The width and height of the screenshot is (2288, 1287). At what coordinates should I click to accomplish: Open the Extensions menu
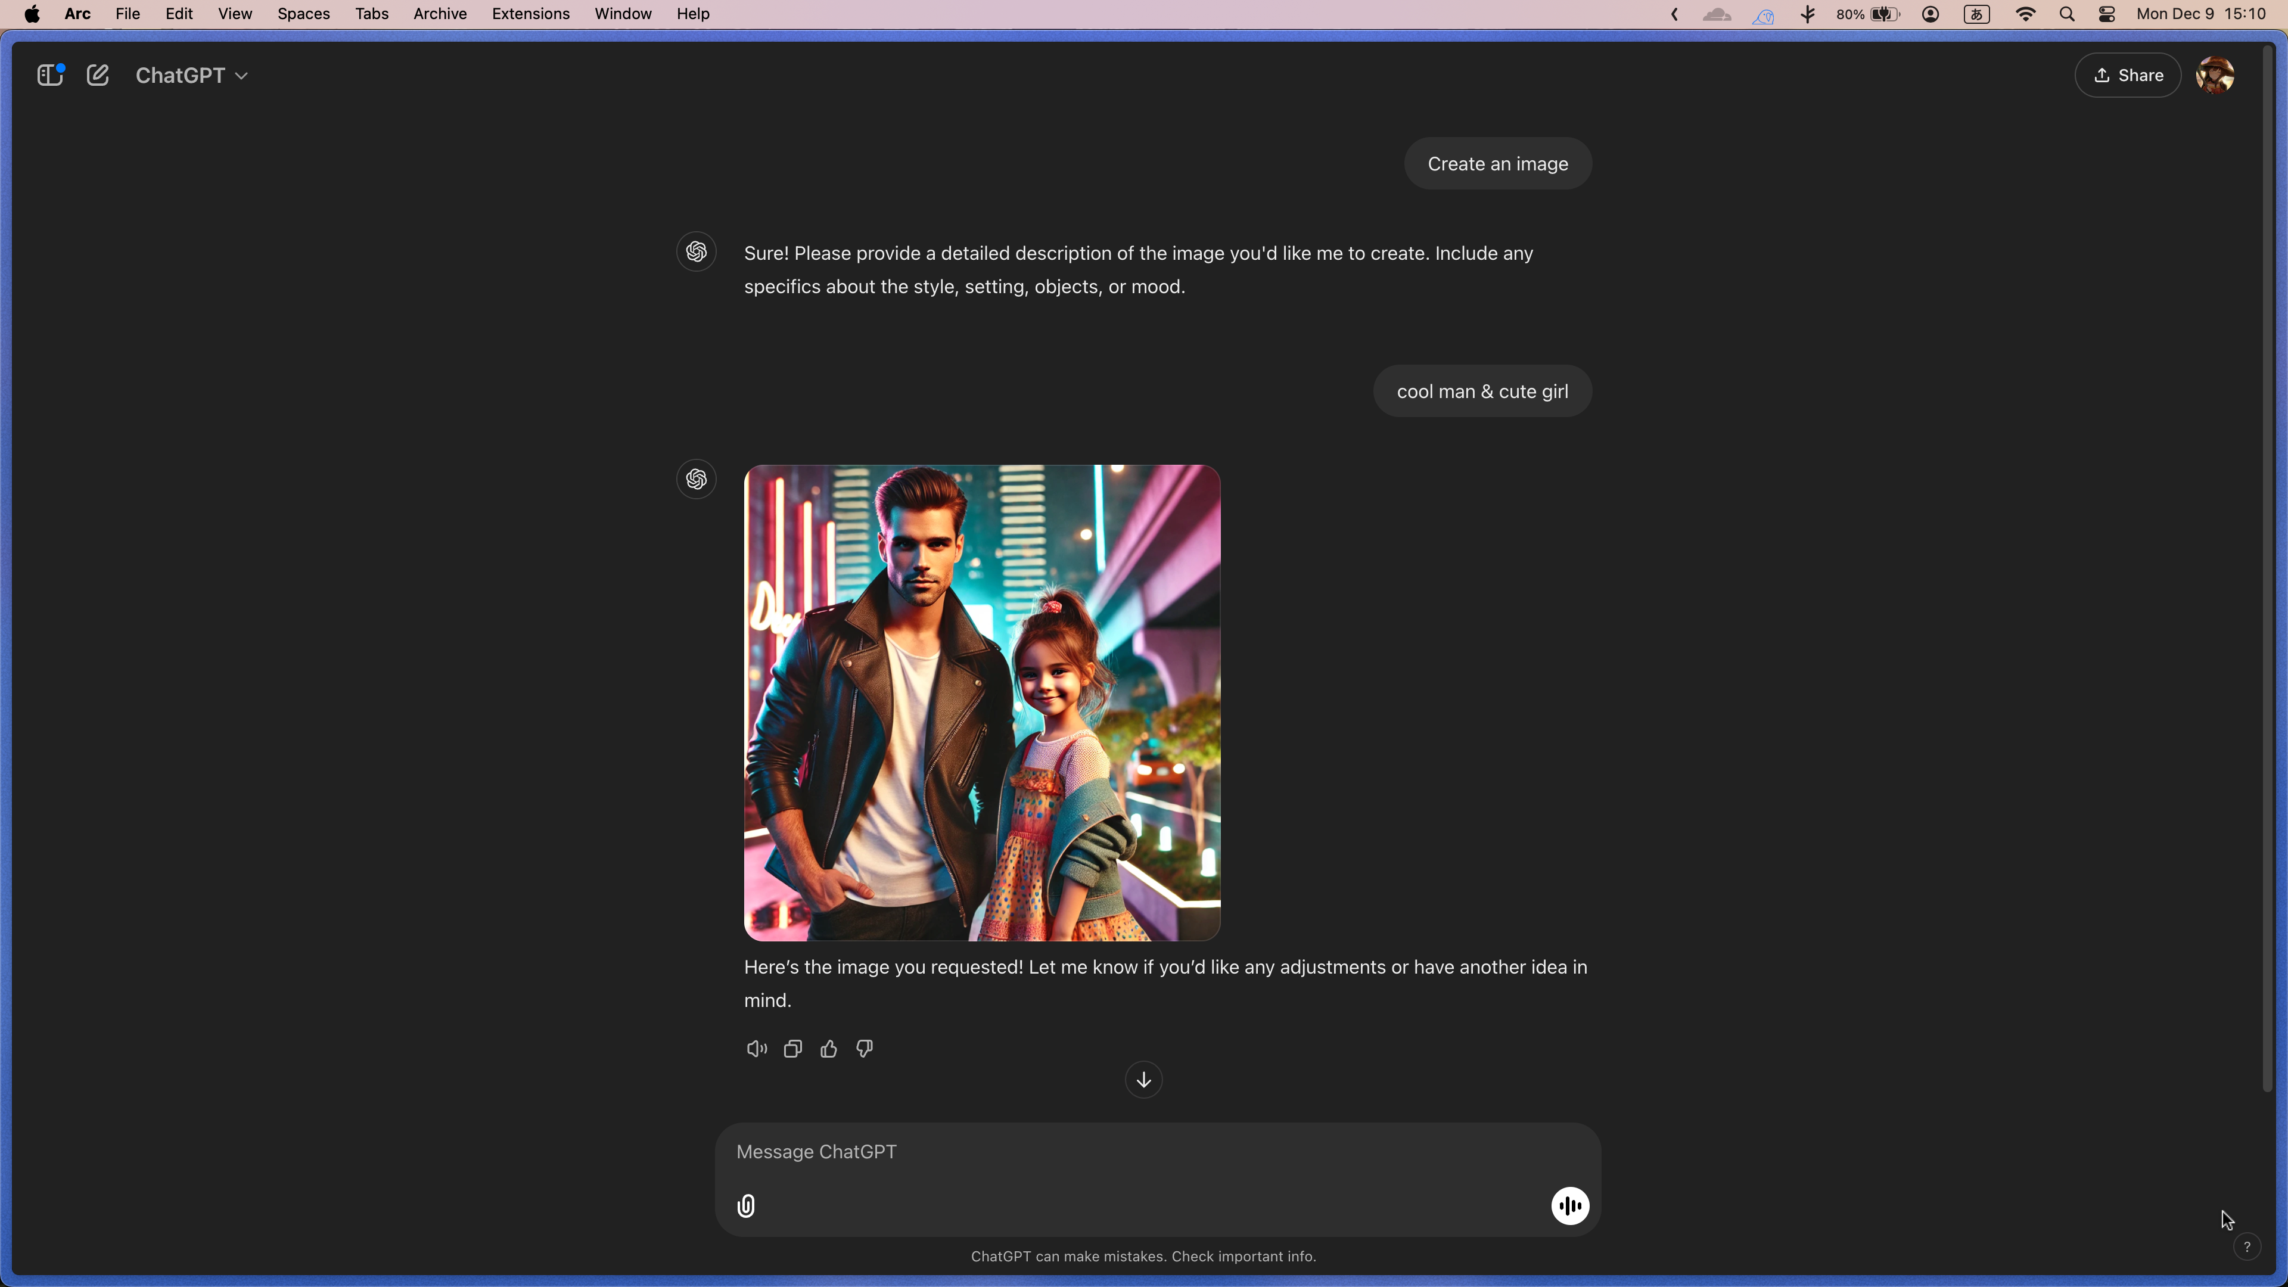point(530,13)
